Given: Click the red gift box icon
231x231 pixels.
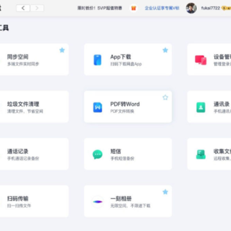Looking at the screenshot, I should pos(133,8).
